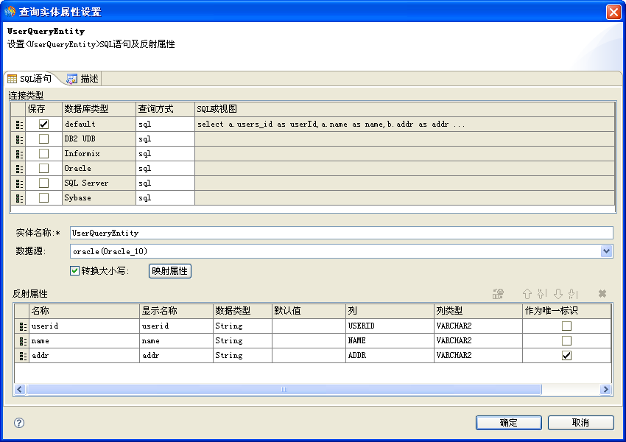Click the move down arrow icon
This screenshot has width=626, height=442.
click(x=558, y=294)
